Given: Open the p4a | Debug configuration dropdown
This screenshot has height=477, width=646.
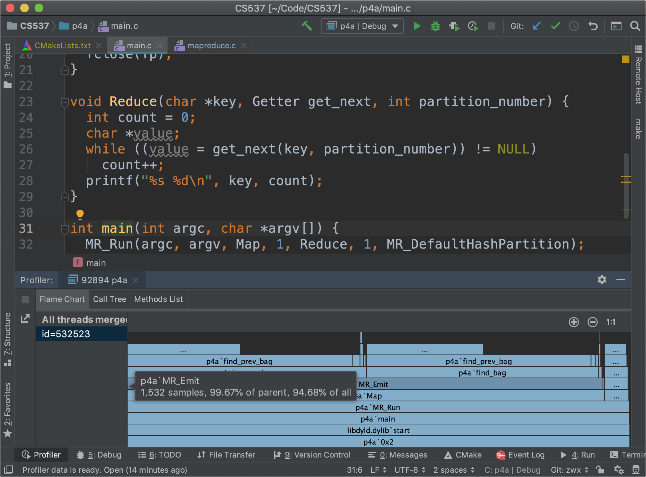Looking at the screenshot, I should tap(362, 26).
